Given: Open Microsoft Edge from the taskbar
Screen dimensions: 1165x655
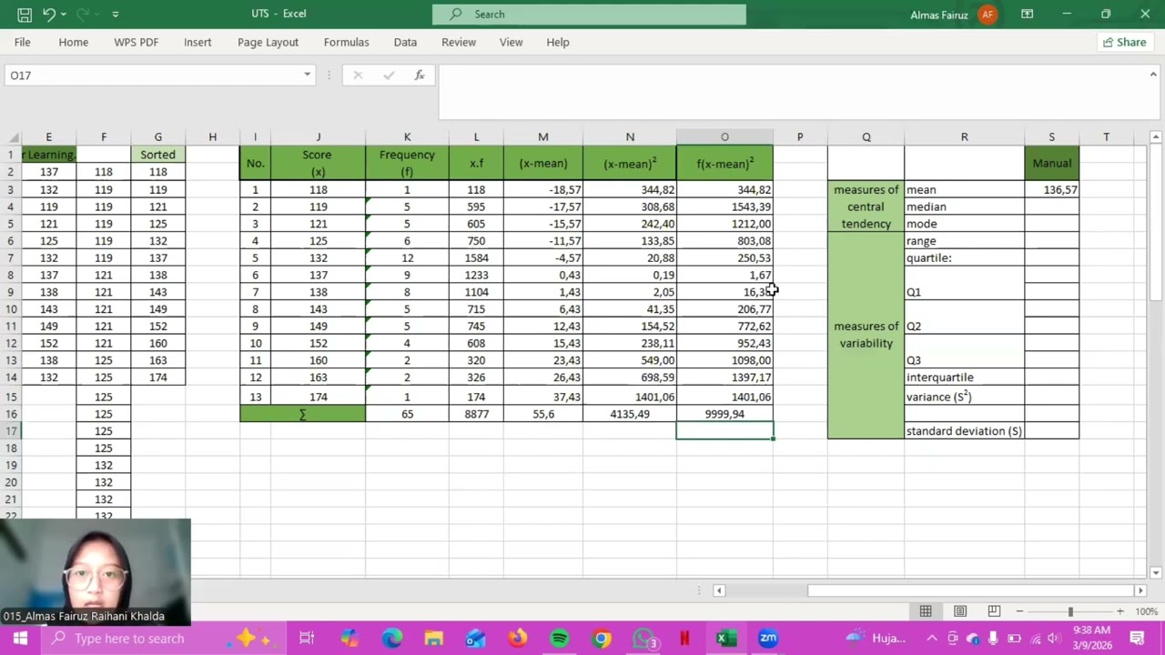Looking at the screenshot, I should pos(391,639).
